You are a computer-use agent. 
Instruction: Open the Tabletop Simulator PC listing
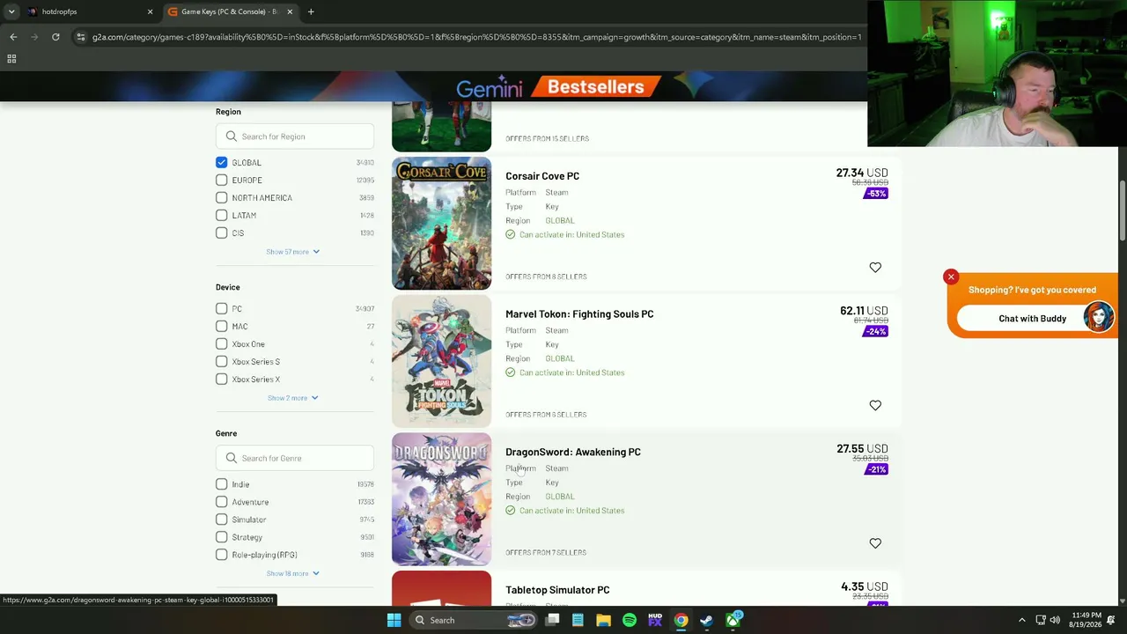pyautogui.click(x=557, y=590)
